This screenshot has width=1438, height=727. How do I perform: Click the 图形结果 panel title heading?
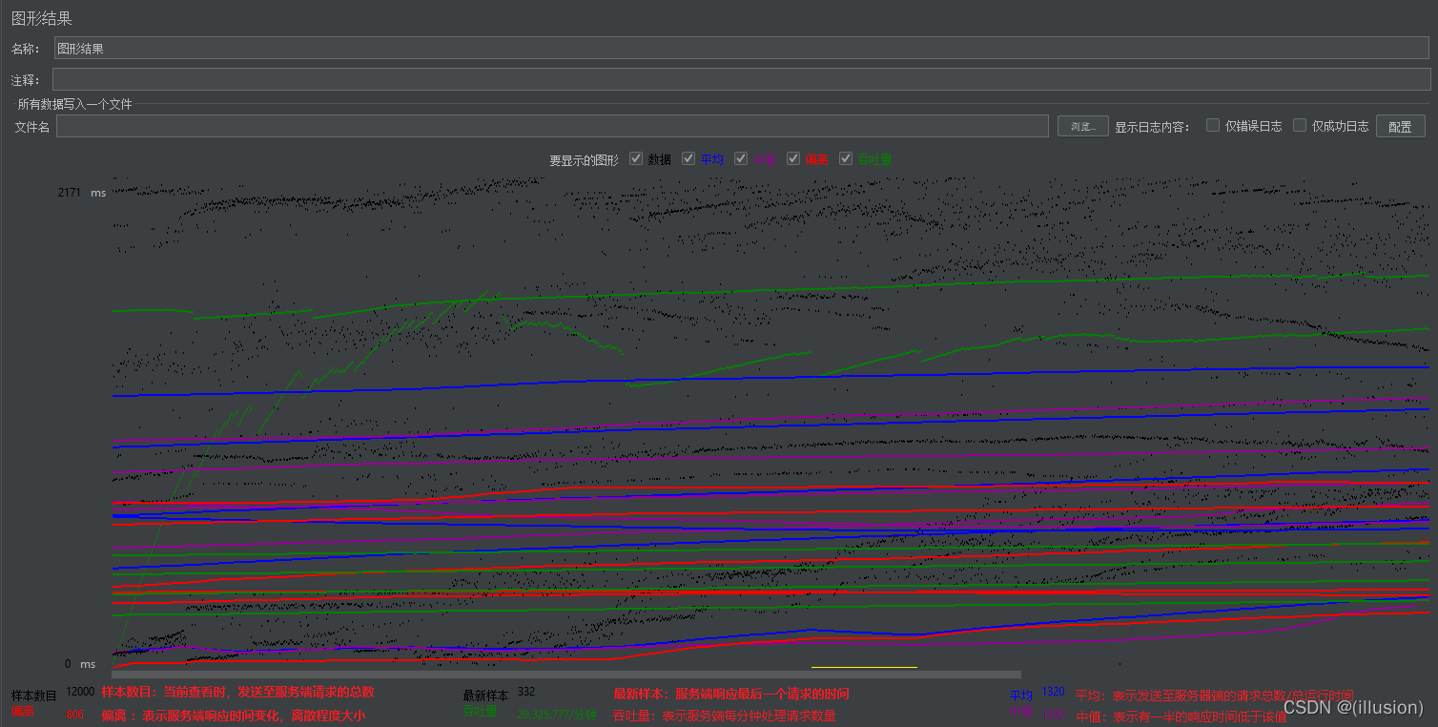(41, 18)
